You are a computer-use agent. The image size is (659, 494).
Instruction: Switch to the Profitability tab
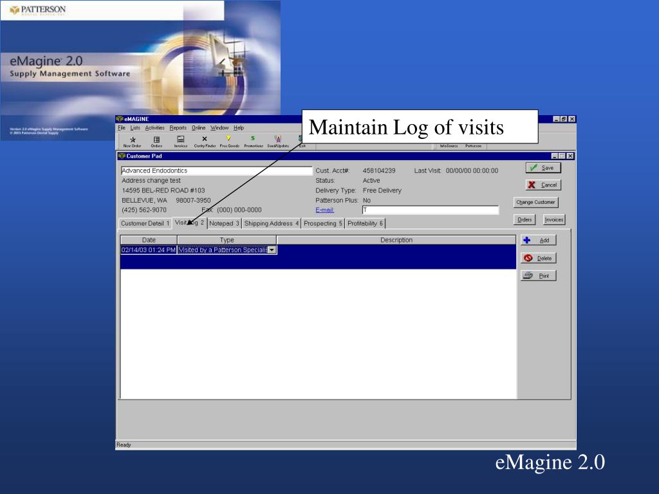pos(366,223)
